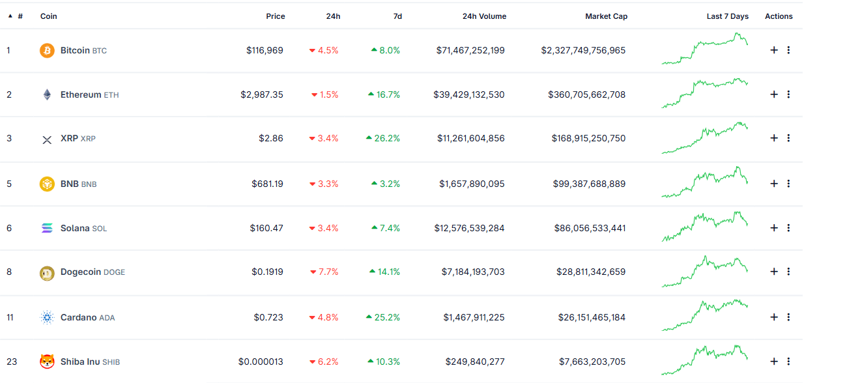This screenshot has width=847, height=383.
Task: View XRP last 7 days sparkline chart
Action: tap(705, 138)
